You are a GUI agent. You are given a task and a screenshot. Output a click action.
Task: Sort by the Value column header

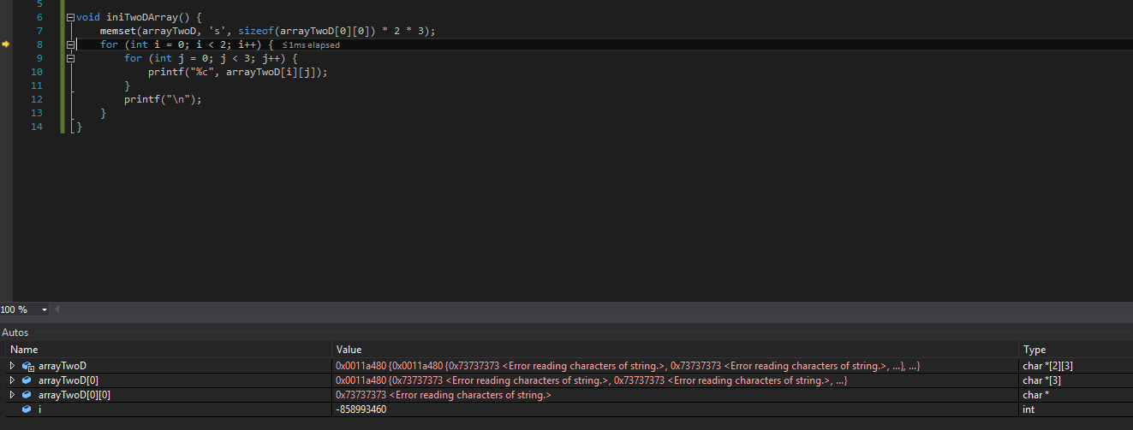pyautogui.click(x=675, y=350)
